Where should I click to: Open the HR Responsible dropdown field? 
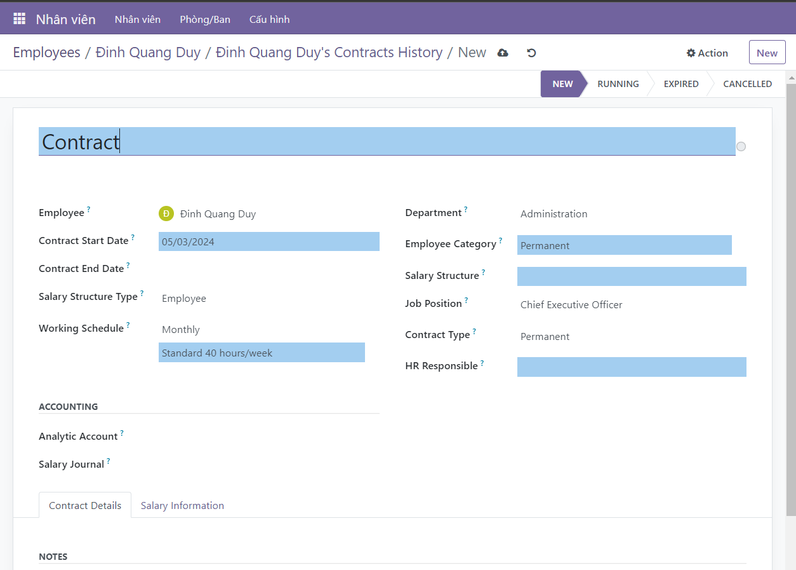pyautogui.click(x=631, y=367)
